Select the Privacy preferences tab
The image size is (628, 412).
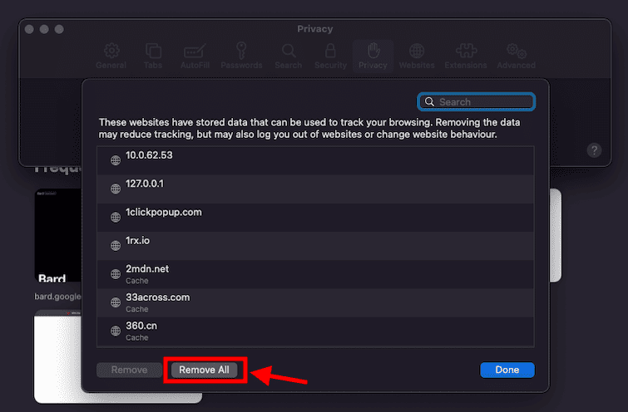tap(373, 56)
